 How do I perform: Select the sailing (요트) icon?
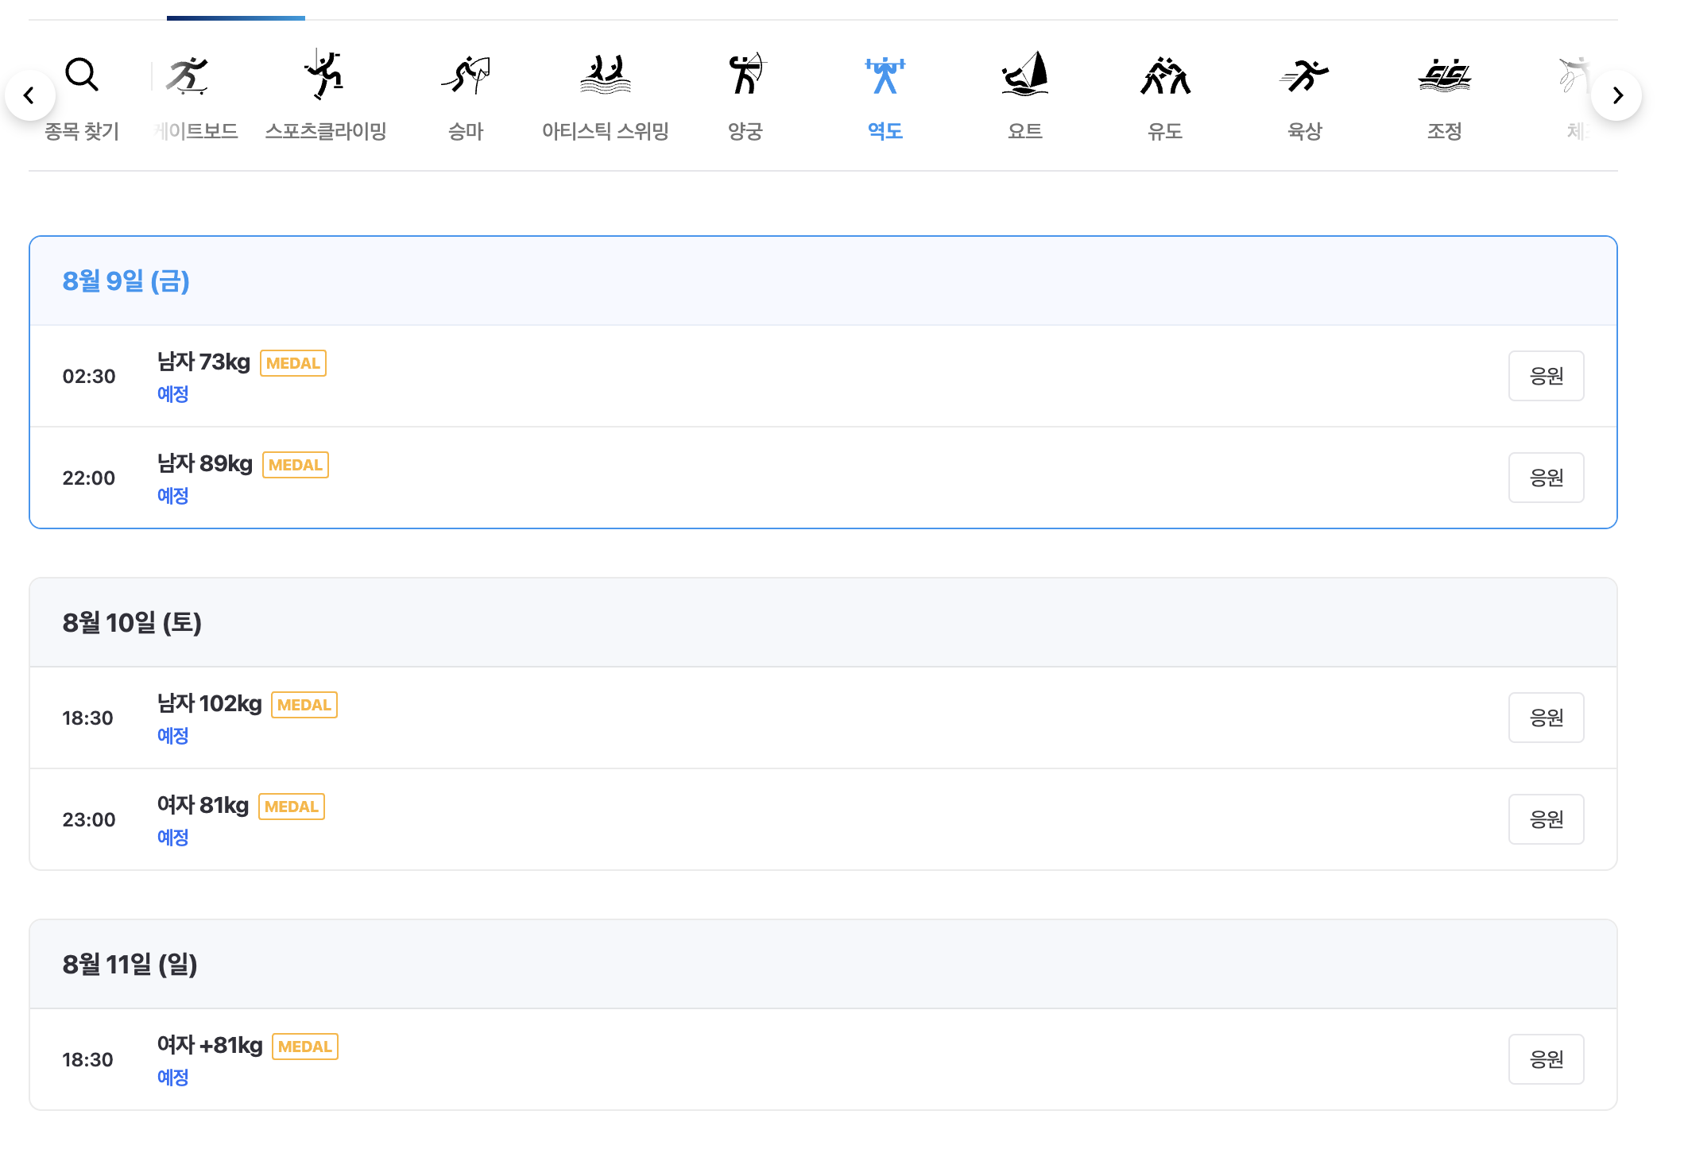pyautogui.click(x=1025, y=75)
